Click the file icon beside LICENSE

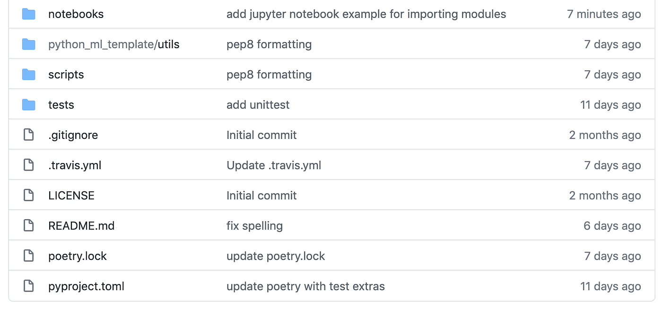coord(28,195)
